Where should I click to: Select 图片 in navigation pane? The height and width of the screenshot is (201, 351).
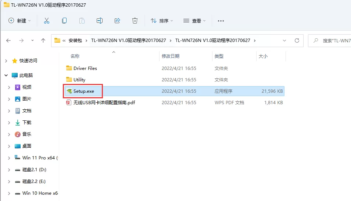27,99
